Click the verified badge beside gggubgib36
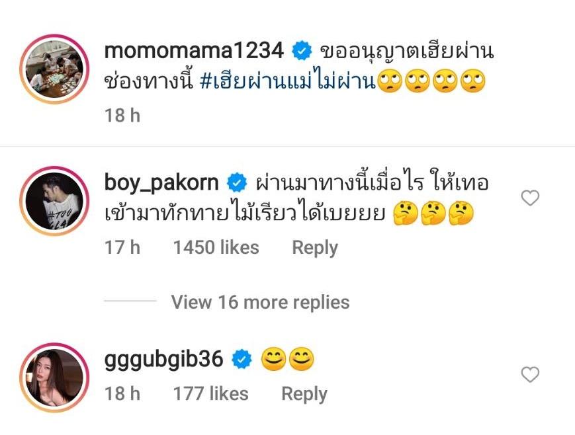Image resolution: width=575 pixels, height=435 pixels. click(x=242, y=359)
